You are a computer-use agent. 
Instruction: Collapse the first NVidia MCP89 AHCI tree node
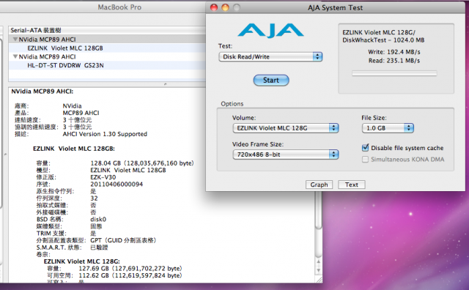15,40
